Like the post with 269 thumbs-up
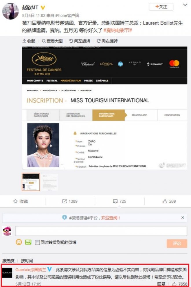Screen dimensions: 191x287 [165, 201]
